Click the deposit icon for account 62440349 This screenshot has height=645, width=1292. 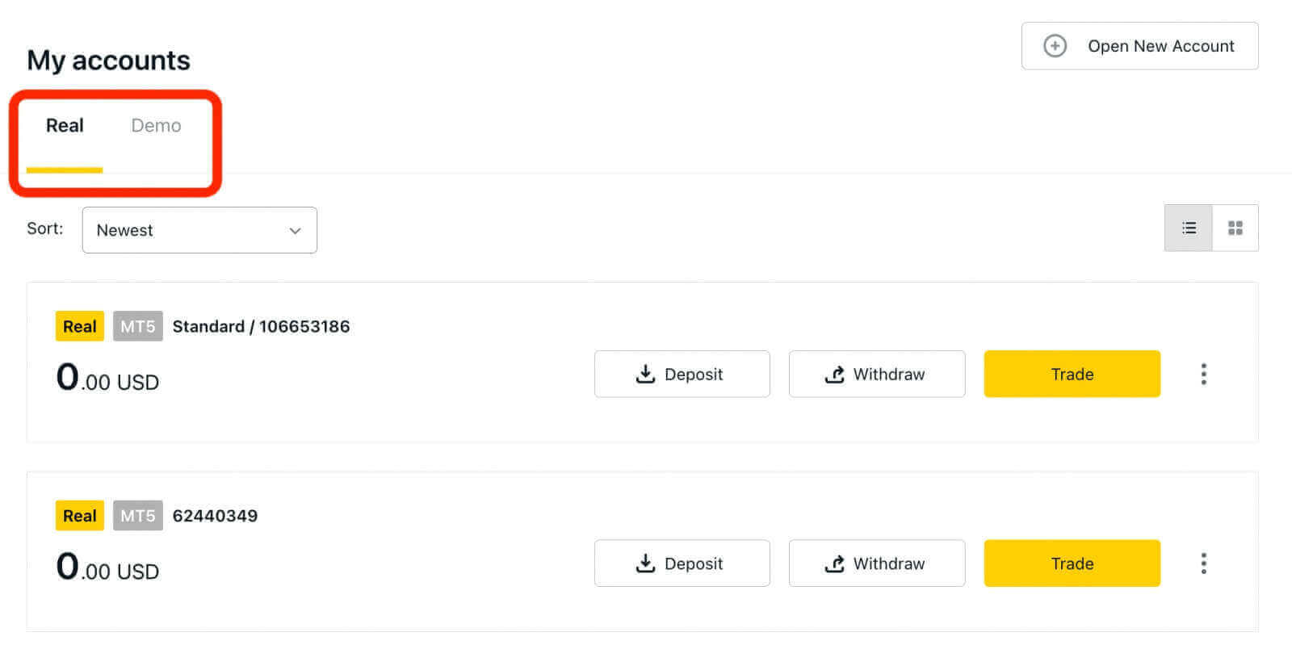pyautogui.click(x=645, y=563)
